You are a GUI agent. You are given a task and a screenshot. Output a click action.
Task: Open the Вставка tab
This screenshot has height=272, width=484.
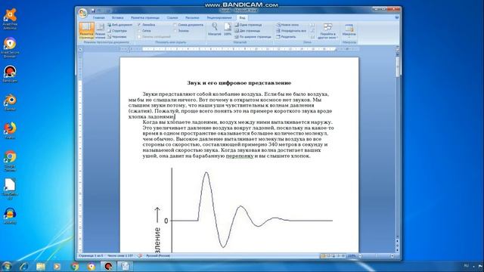[118, 18]
